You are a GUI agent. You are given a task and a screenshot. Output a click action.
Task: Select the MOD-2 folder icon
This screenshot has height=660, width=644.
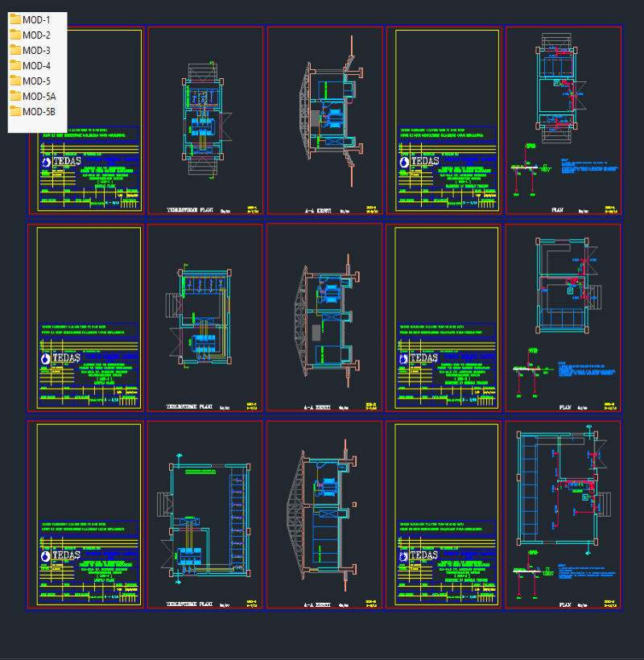pyautogui.click(x=15, y=35)
